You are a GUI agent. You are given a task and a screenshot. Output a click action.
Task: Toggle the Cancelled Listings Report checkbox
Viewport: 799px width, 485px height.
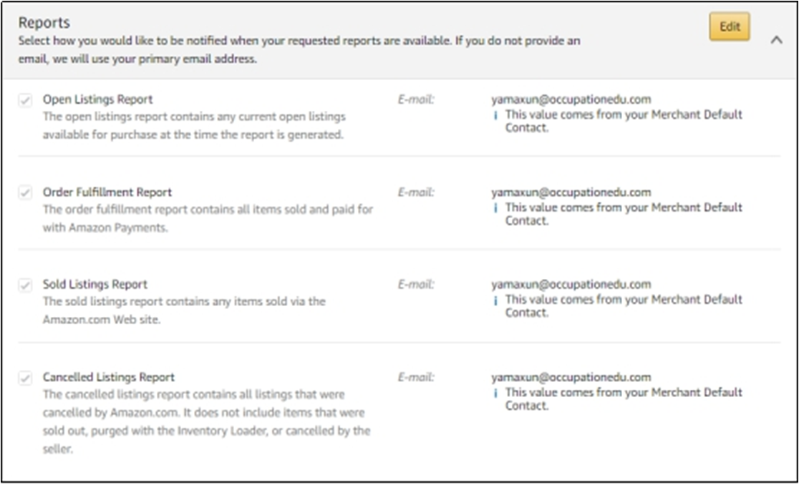(x=25, y=378)
